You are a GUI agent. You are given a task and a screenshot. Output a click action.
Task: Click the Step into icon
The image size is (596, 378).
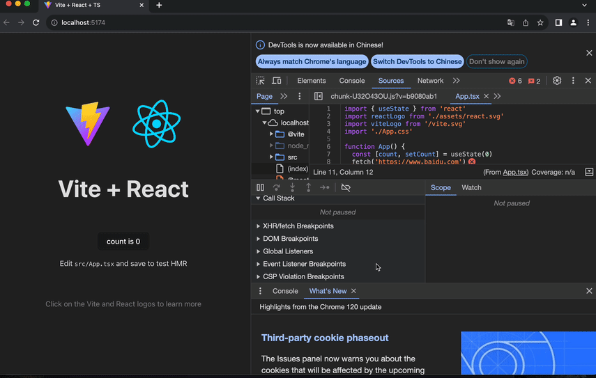292,187
